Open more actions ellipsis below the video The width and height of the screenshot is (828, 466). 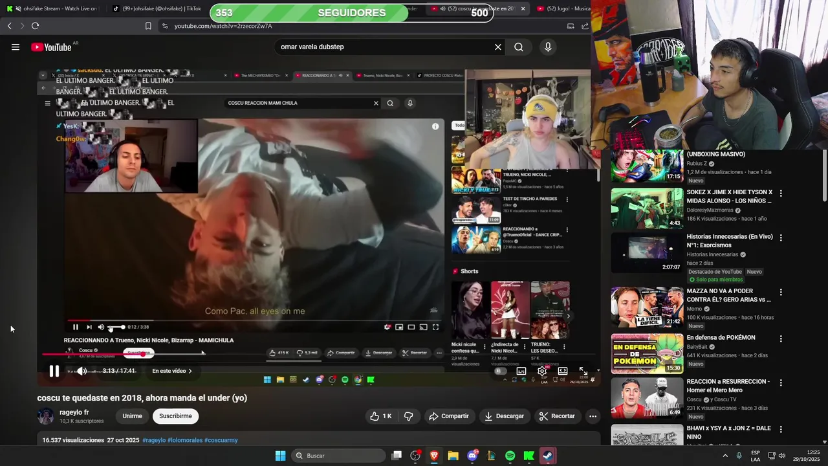pos(593,416)
